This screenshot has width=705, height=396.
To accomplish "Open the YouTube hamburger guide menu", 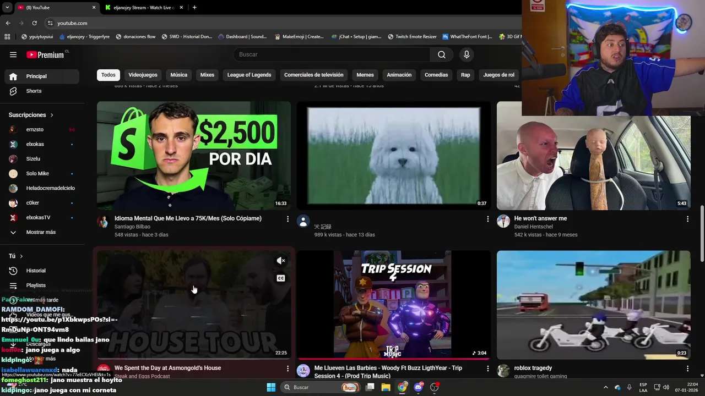I will [x=13, y=54].
